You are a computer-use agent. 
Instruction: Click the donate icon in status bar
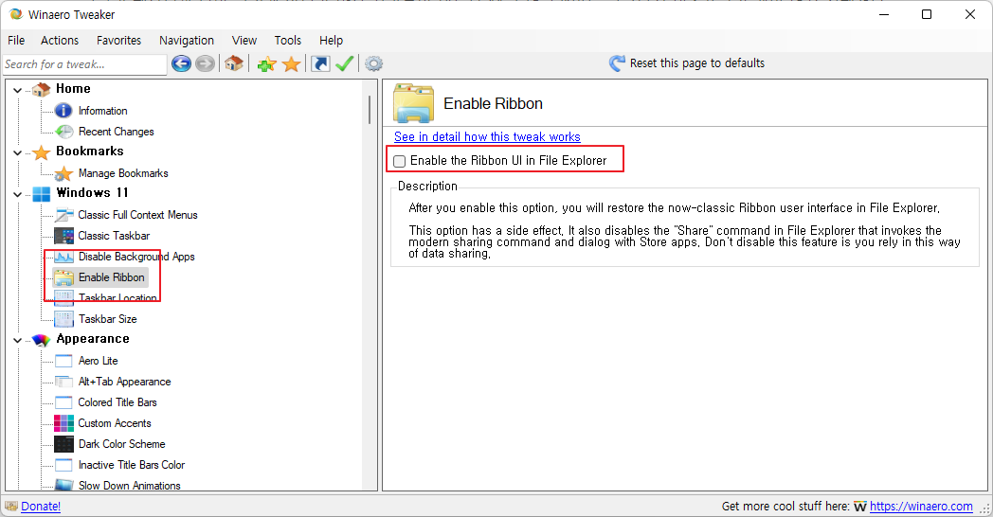click(11, 506)
